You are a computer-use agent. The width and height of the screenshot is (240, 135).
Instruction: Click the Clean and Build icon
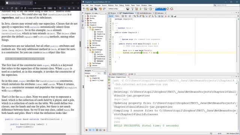point(136,9)
